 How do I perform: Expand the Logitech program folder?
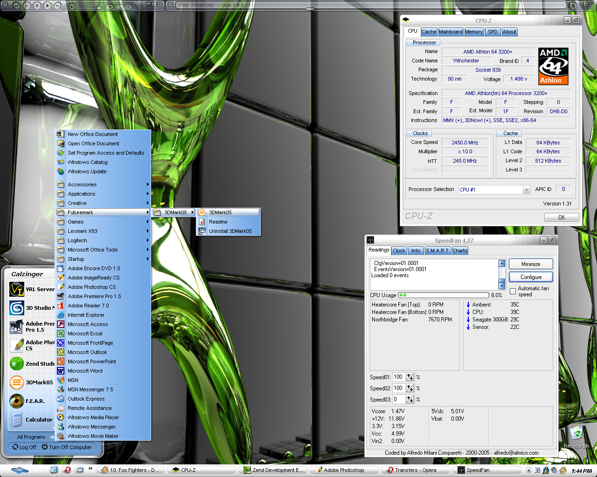(x=103, y=240)
